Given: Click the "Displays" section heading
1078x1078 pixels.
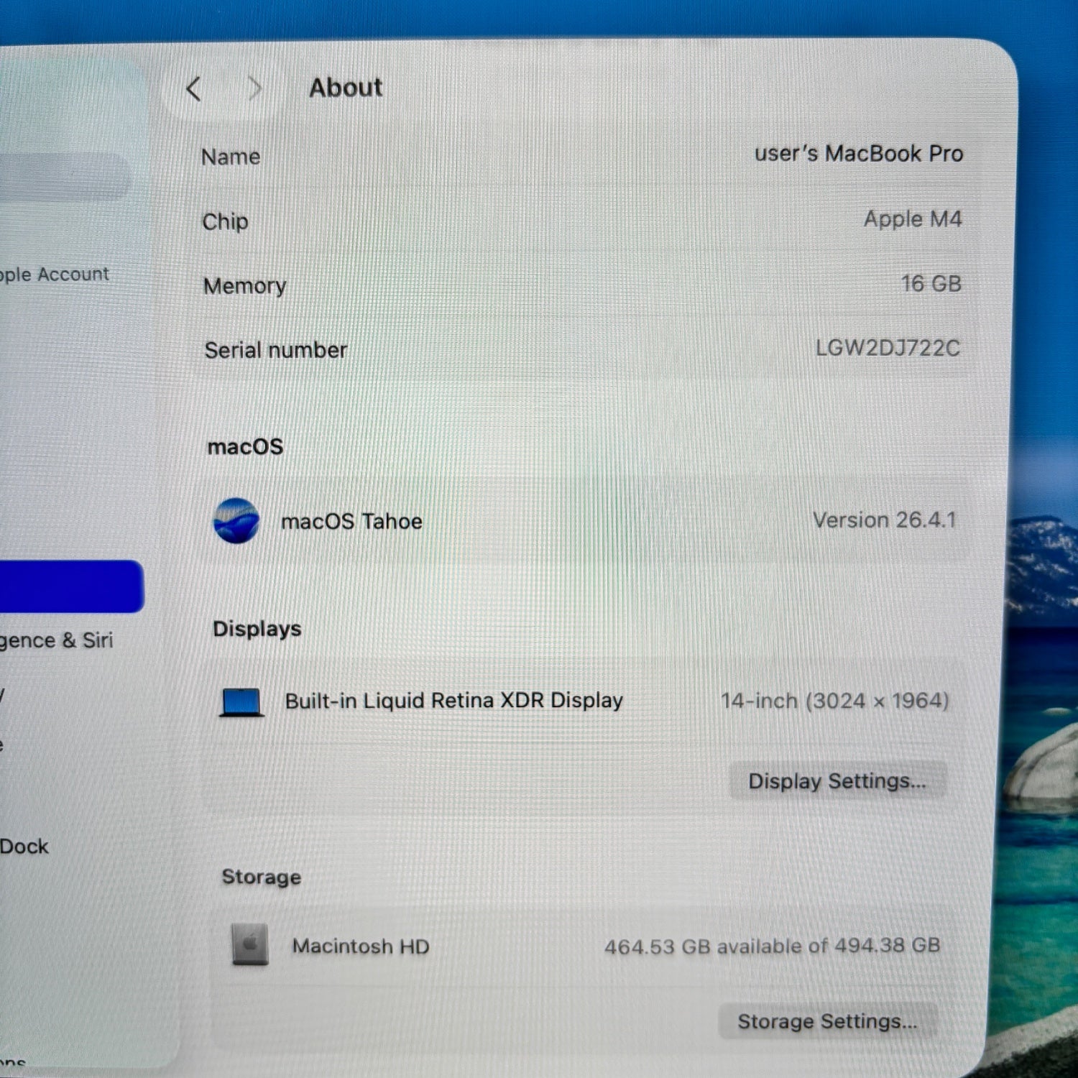Looking at the screenshot, I should click(257, 629).
